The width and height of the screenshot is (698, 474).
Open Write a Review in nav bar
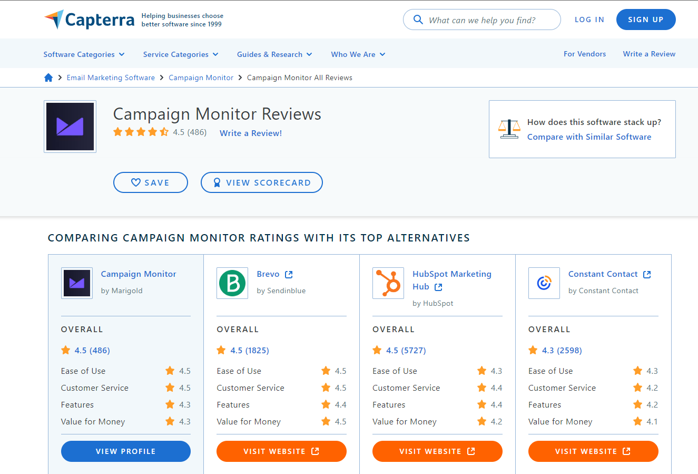coord(649,54)
